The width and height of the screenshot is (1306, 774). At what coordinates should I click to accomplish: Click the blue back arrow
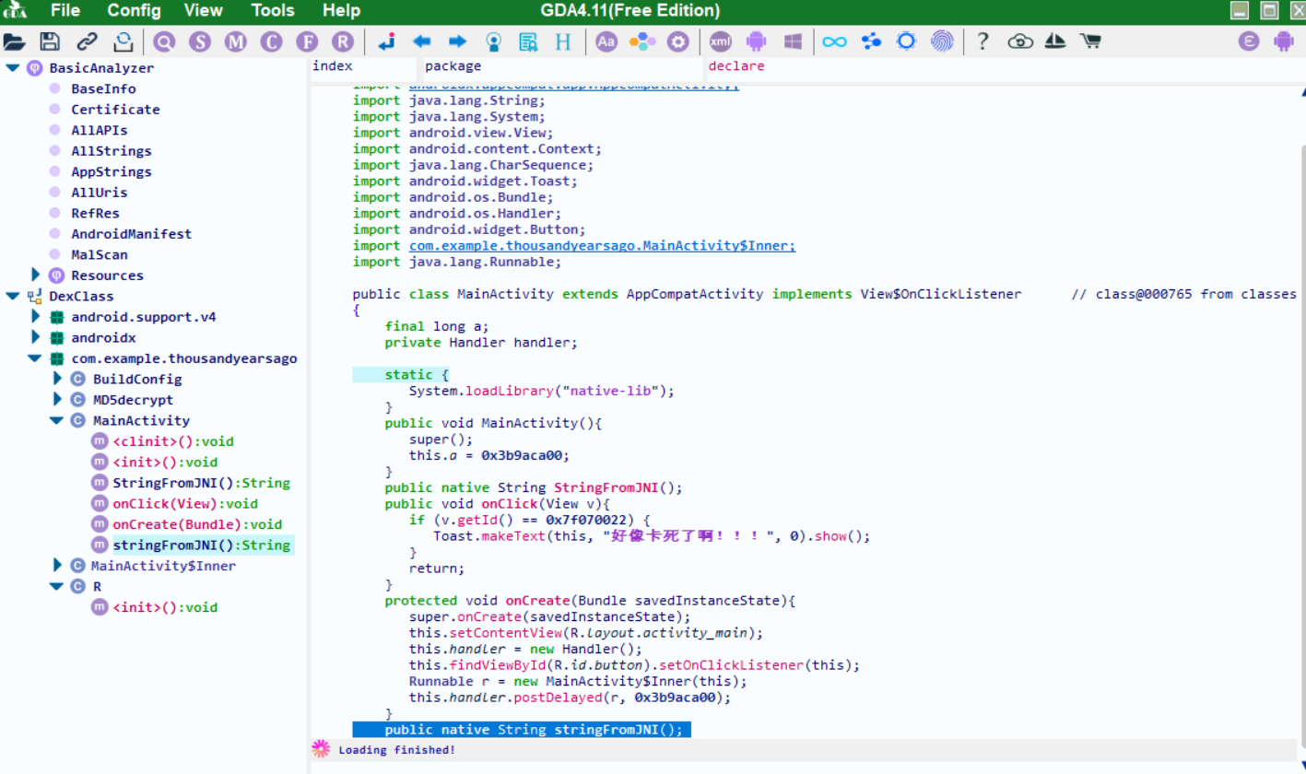pos(422,41)
